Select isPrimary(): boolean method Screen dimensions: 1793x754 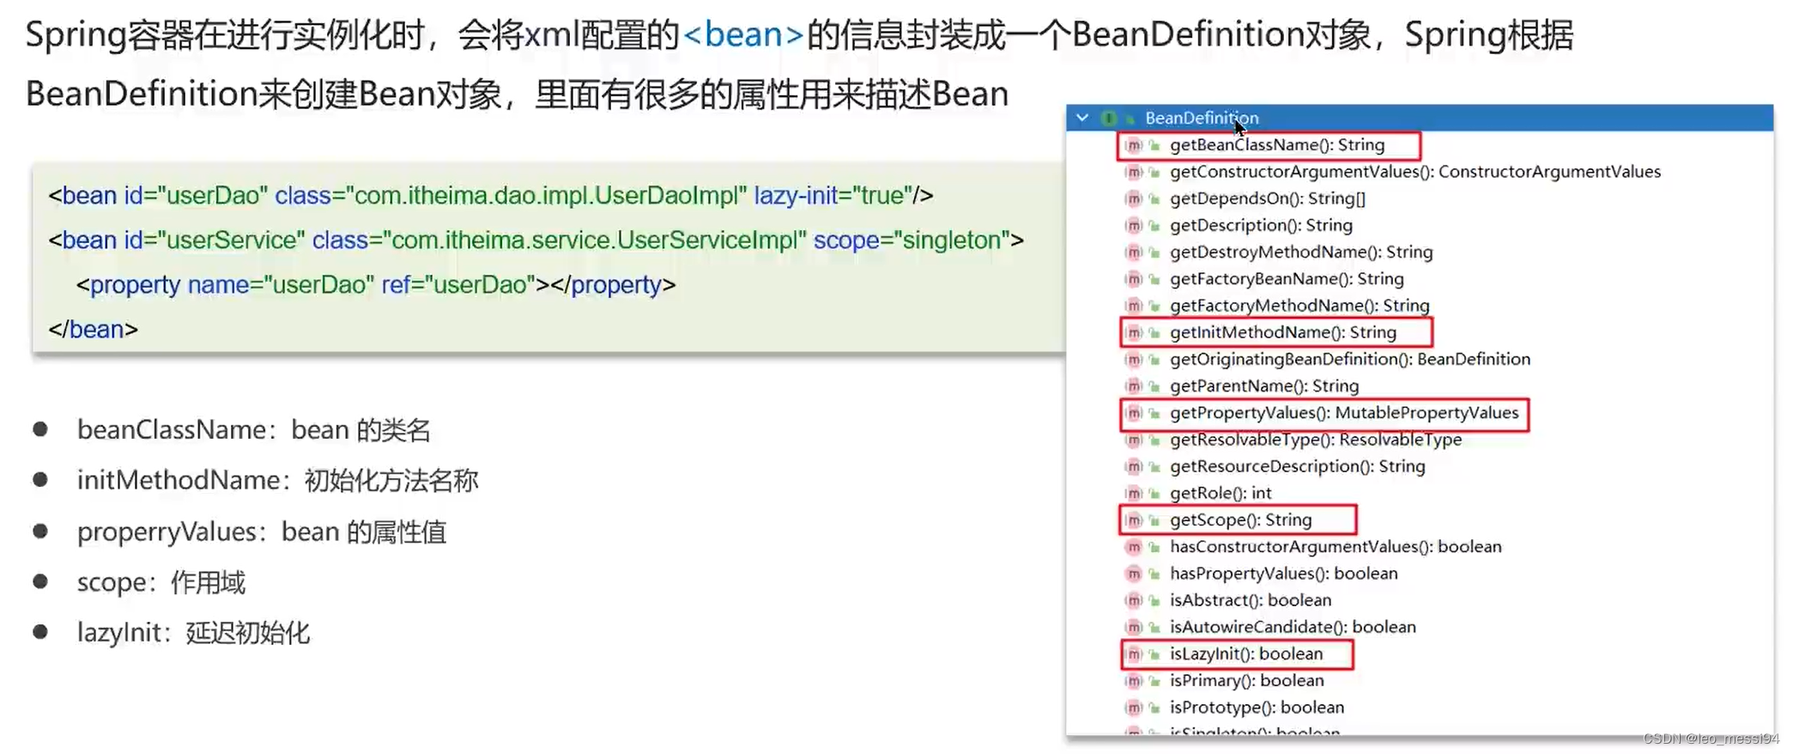pos(1247,681)
